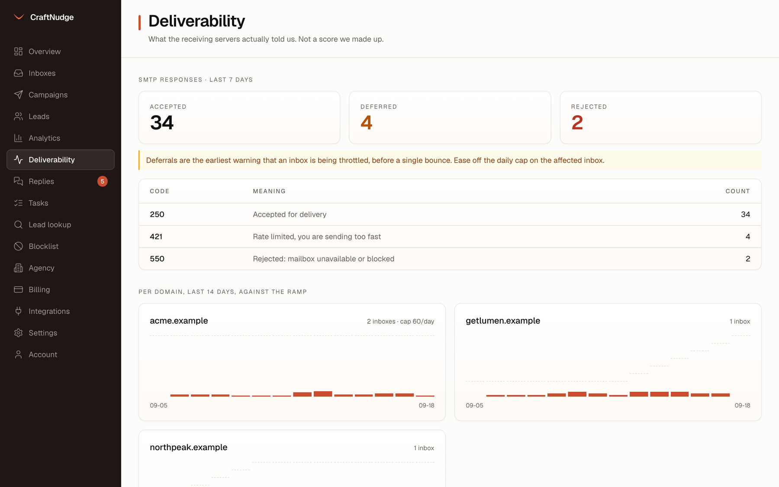Click the Campaigns paper-plane icon
The width and height of the screenshot is (779, 487).
[x=18, y=95]
